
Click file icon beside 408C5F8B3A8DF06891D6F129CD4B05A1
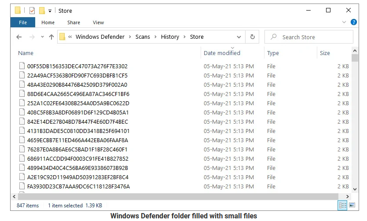22,112
